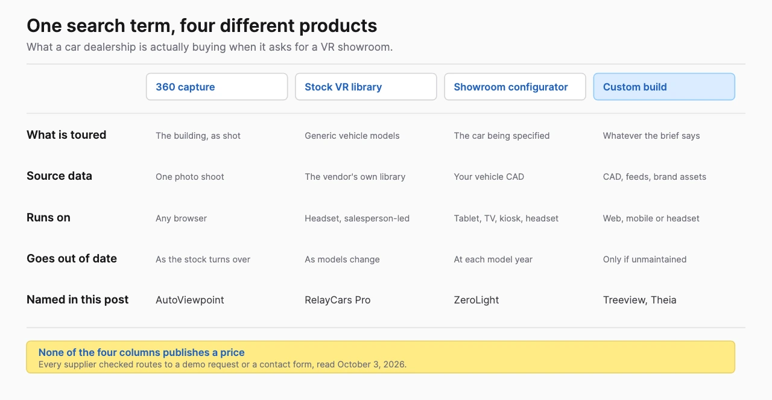Image resolution: width=772 pixels, height=400 pixels.
Task: Click the 'Your vehicle CAD' cell
Action: coord(489,177)
